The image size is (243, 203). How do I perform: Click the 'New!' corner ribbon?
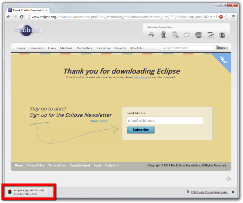tap(224, 60)
